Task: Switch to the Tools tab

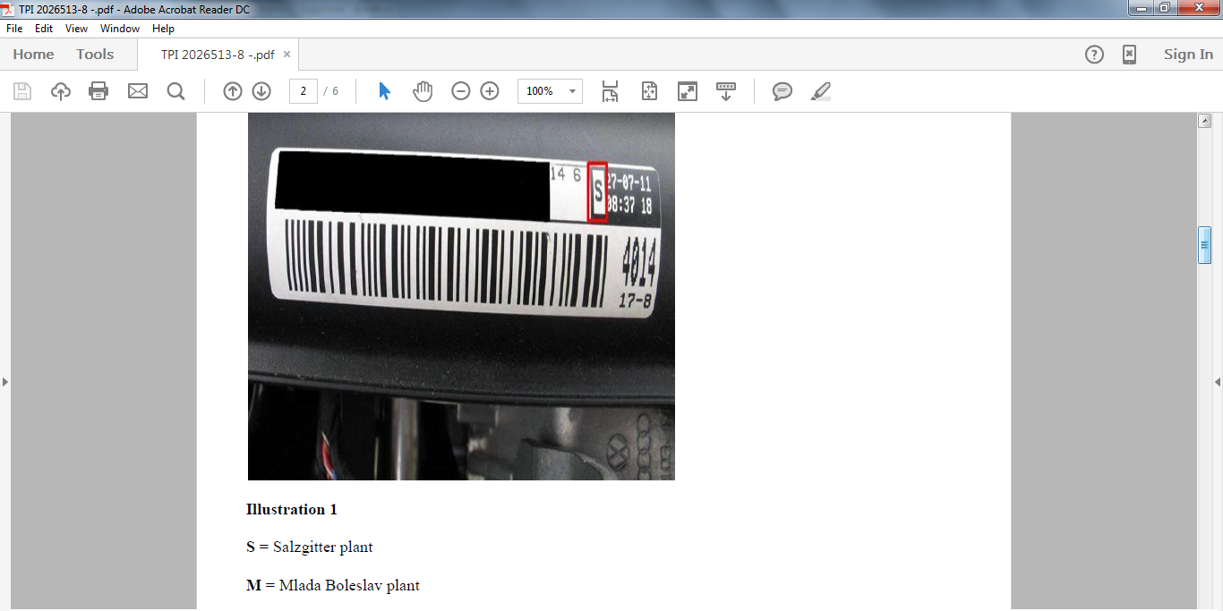Action: tap(95, 55)
